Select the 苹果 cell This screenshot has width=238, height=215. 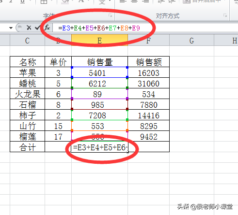[x=27, y=72]
